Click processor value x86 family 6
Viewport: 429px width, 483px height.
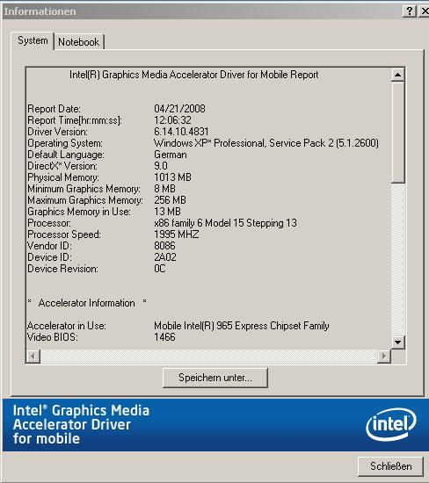[225, 223]
